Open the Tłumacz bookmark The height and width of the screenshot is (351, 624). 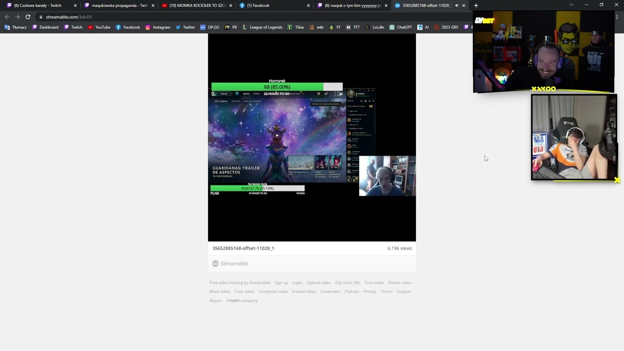coord(16,27)
